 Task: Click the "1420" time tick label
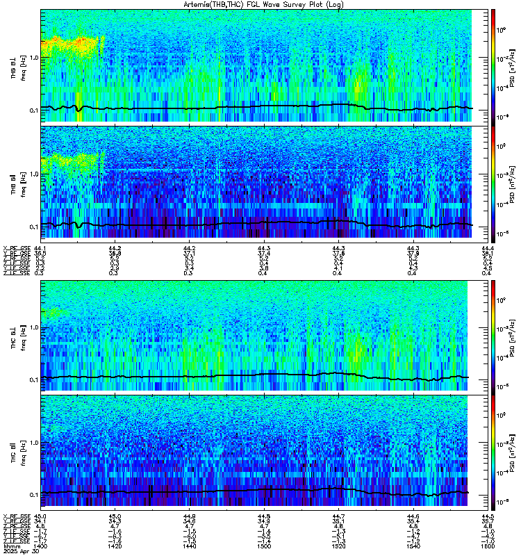pos(115,546)
